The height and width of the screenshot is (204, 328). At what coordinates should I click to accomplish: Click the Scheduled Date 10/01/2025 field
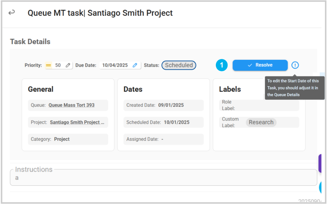tap(163, 122)
